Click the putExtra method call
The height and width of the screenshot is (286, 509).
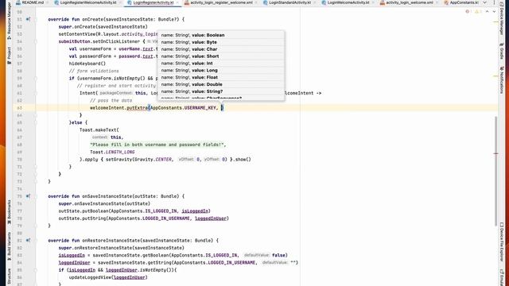pyautogui.click(x=137, y=108)
